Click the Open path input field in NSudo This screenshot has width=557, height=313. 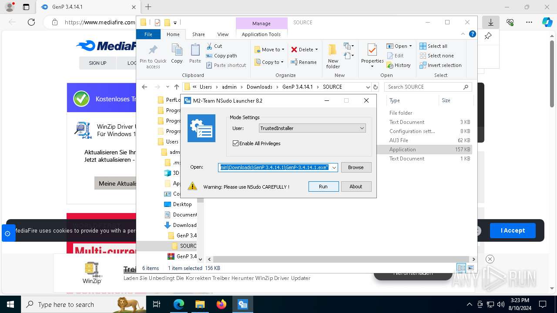click(274, 167)
